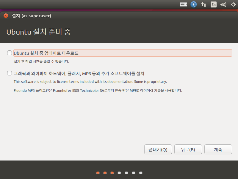The height and width of the screenshot is (179, 238).
Task: Click the first orange progress dot
Action: coord(98,173)
